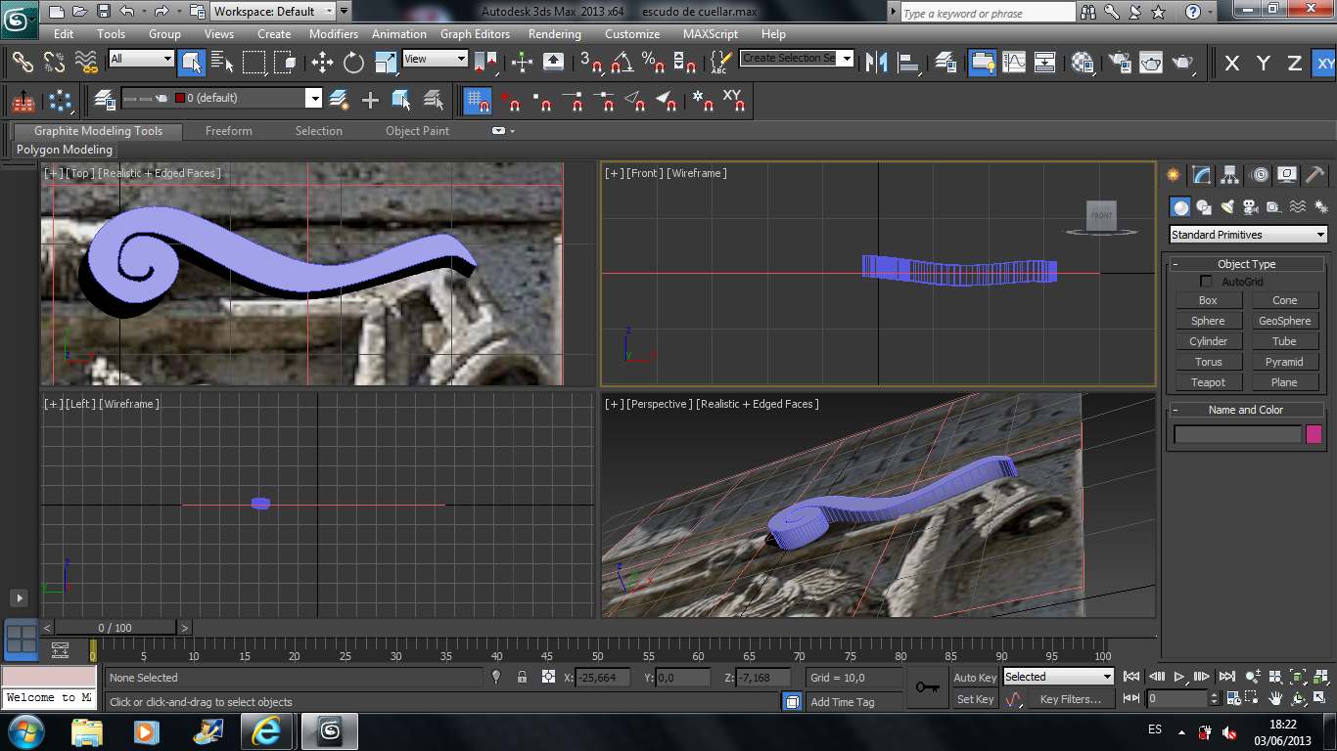The width and height of the screenshot is (1337, 751).
Task: Select the Select and Rotate tool
Action: pos(353,63)
